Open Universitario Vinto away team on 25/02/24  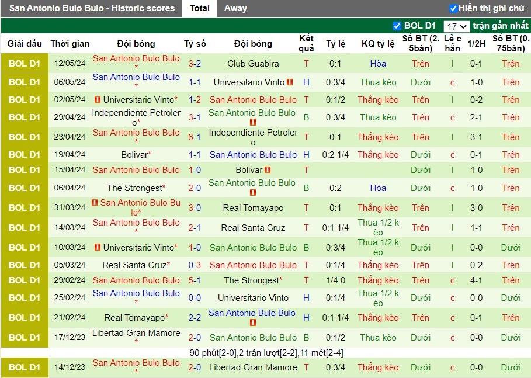(x=253, y=298)
